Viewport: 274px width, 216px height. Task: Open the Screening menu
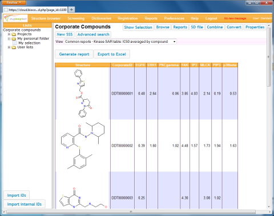[76, 18]
